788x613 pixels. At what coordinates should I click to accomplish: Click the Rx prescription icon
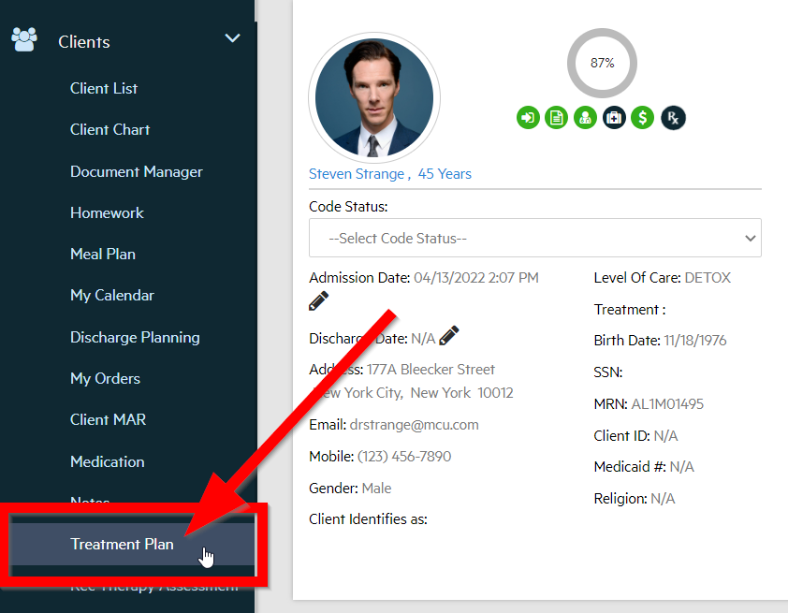pyautogui.click(x=673, y=117)
